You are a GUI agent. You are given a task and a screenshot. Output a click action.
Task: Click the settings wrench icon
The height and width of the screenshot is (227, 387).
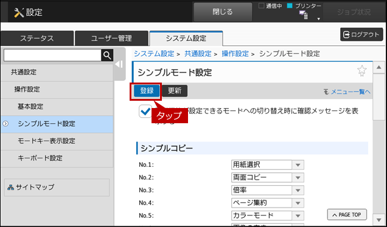click(x=19, y=13)
